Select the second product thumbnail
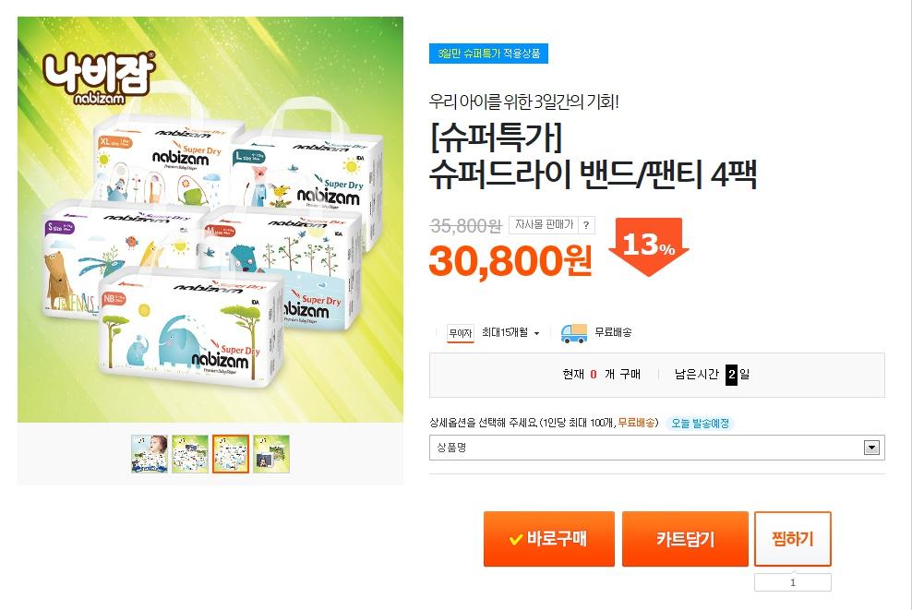 189,453
